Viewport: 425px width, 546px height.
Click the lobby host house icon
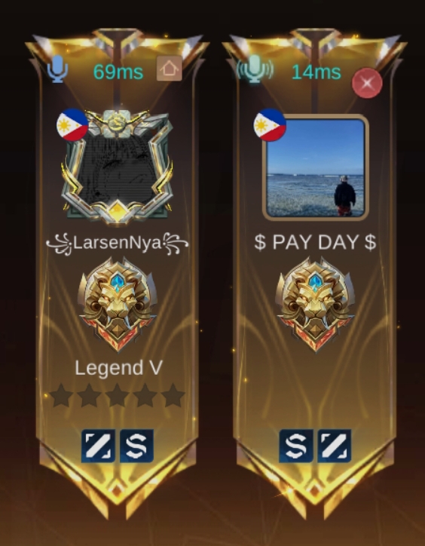pyautogui.click(x=169, y=68)
